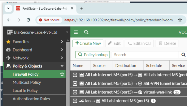Click the search magnifier button beside Search field
This screenshot has width=188, height=107.
[x=183, y=55]
